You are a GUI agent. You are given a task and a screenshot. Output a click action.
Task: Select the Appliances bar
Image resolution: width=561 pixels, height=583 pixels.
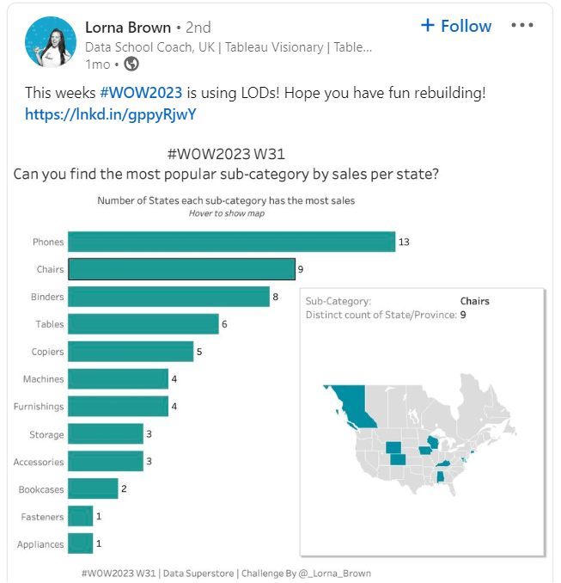pos(81,543)
